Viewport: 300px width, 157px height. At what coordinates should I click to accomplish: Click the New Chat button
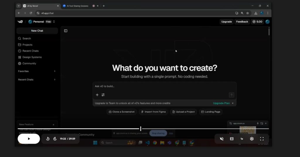click(x=37, y=31)
